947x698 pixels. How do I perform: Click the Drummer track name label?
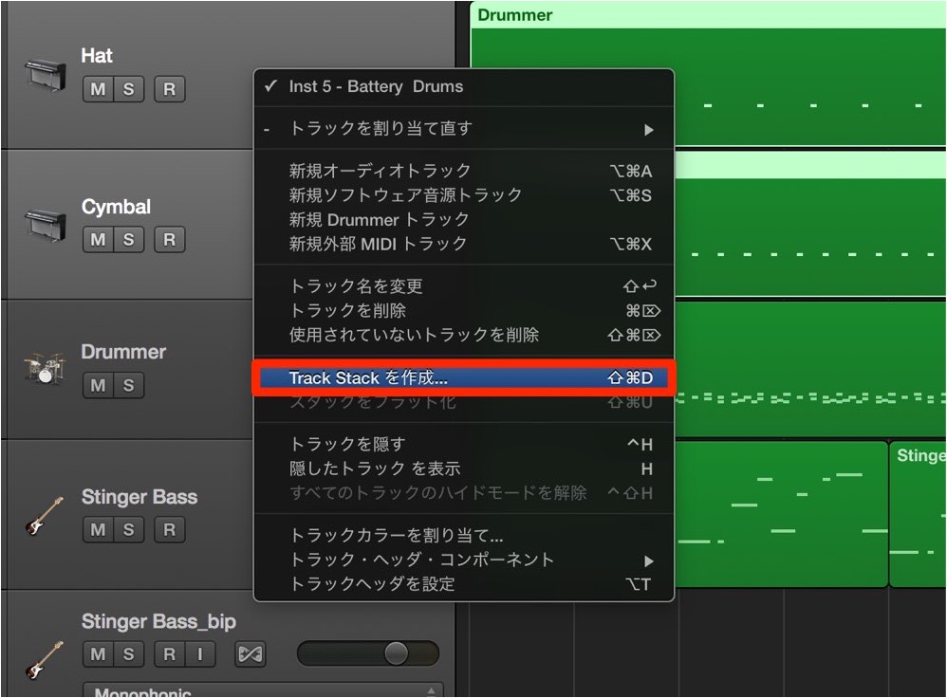pyautogui.click(x=123, y=352)
